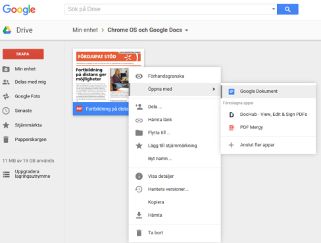Click the red PDF file type icon

[x=79, y=109]
